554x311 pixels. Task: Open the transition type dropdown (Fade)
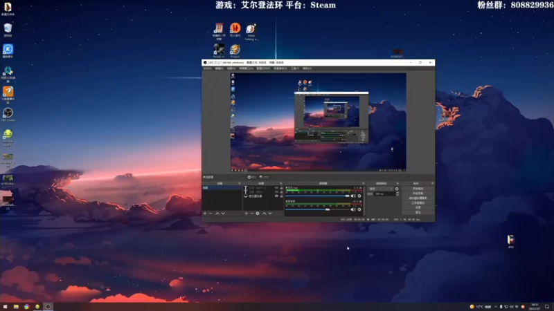click(x=382, y=189)
